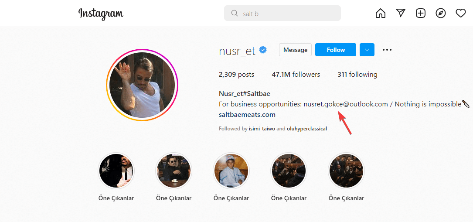The width and height of the screenshot is (473, 222).
Task: Go to Instagram home feed icon
Action: pyautogui.click(x=381, y=14)
